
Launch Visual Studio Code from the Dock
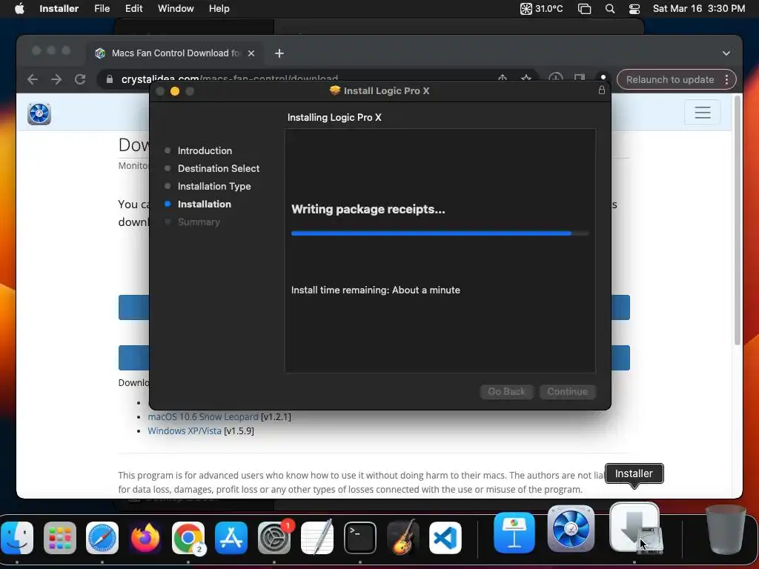(445, 538)
